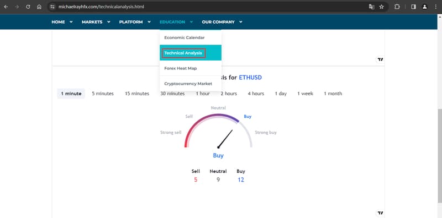
Task: Click the large Buy summary text
Action: pos(218,155)
